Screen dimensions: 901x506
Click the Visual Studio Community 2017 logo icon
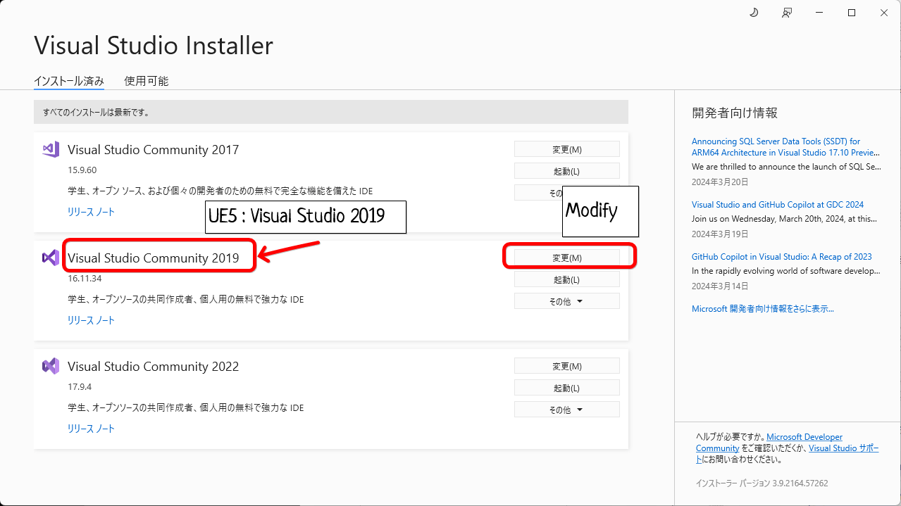click(x=51, y=149)
